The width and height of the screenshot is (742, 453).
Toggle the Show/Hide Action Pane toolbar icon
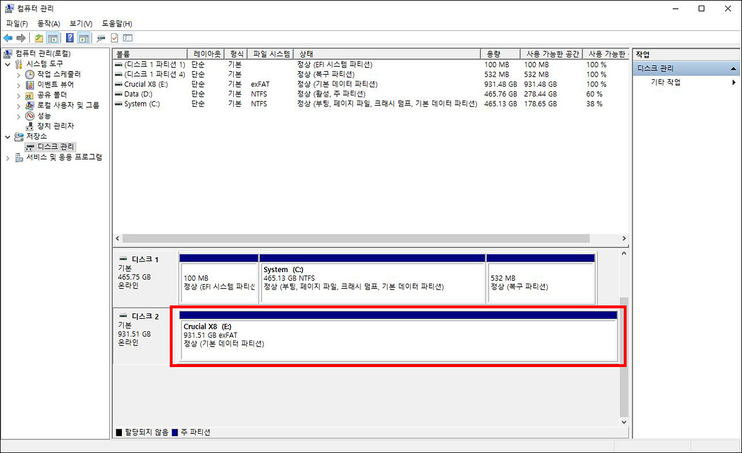click(x=83, y=38)
